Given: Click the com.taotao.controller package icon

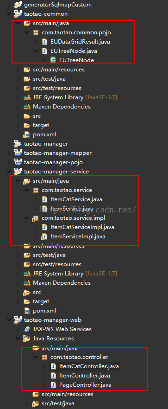Looking at the screenshot, I should click(45, 357).
